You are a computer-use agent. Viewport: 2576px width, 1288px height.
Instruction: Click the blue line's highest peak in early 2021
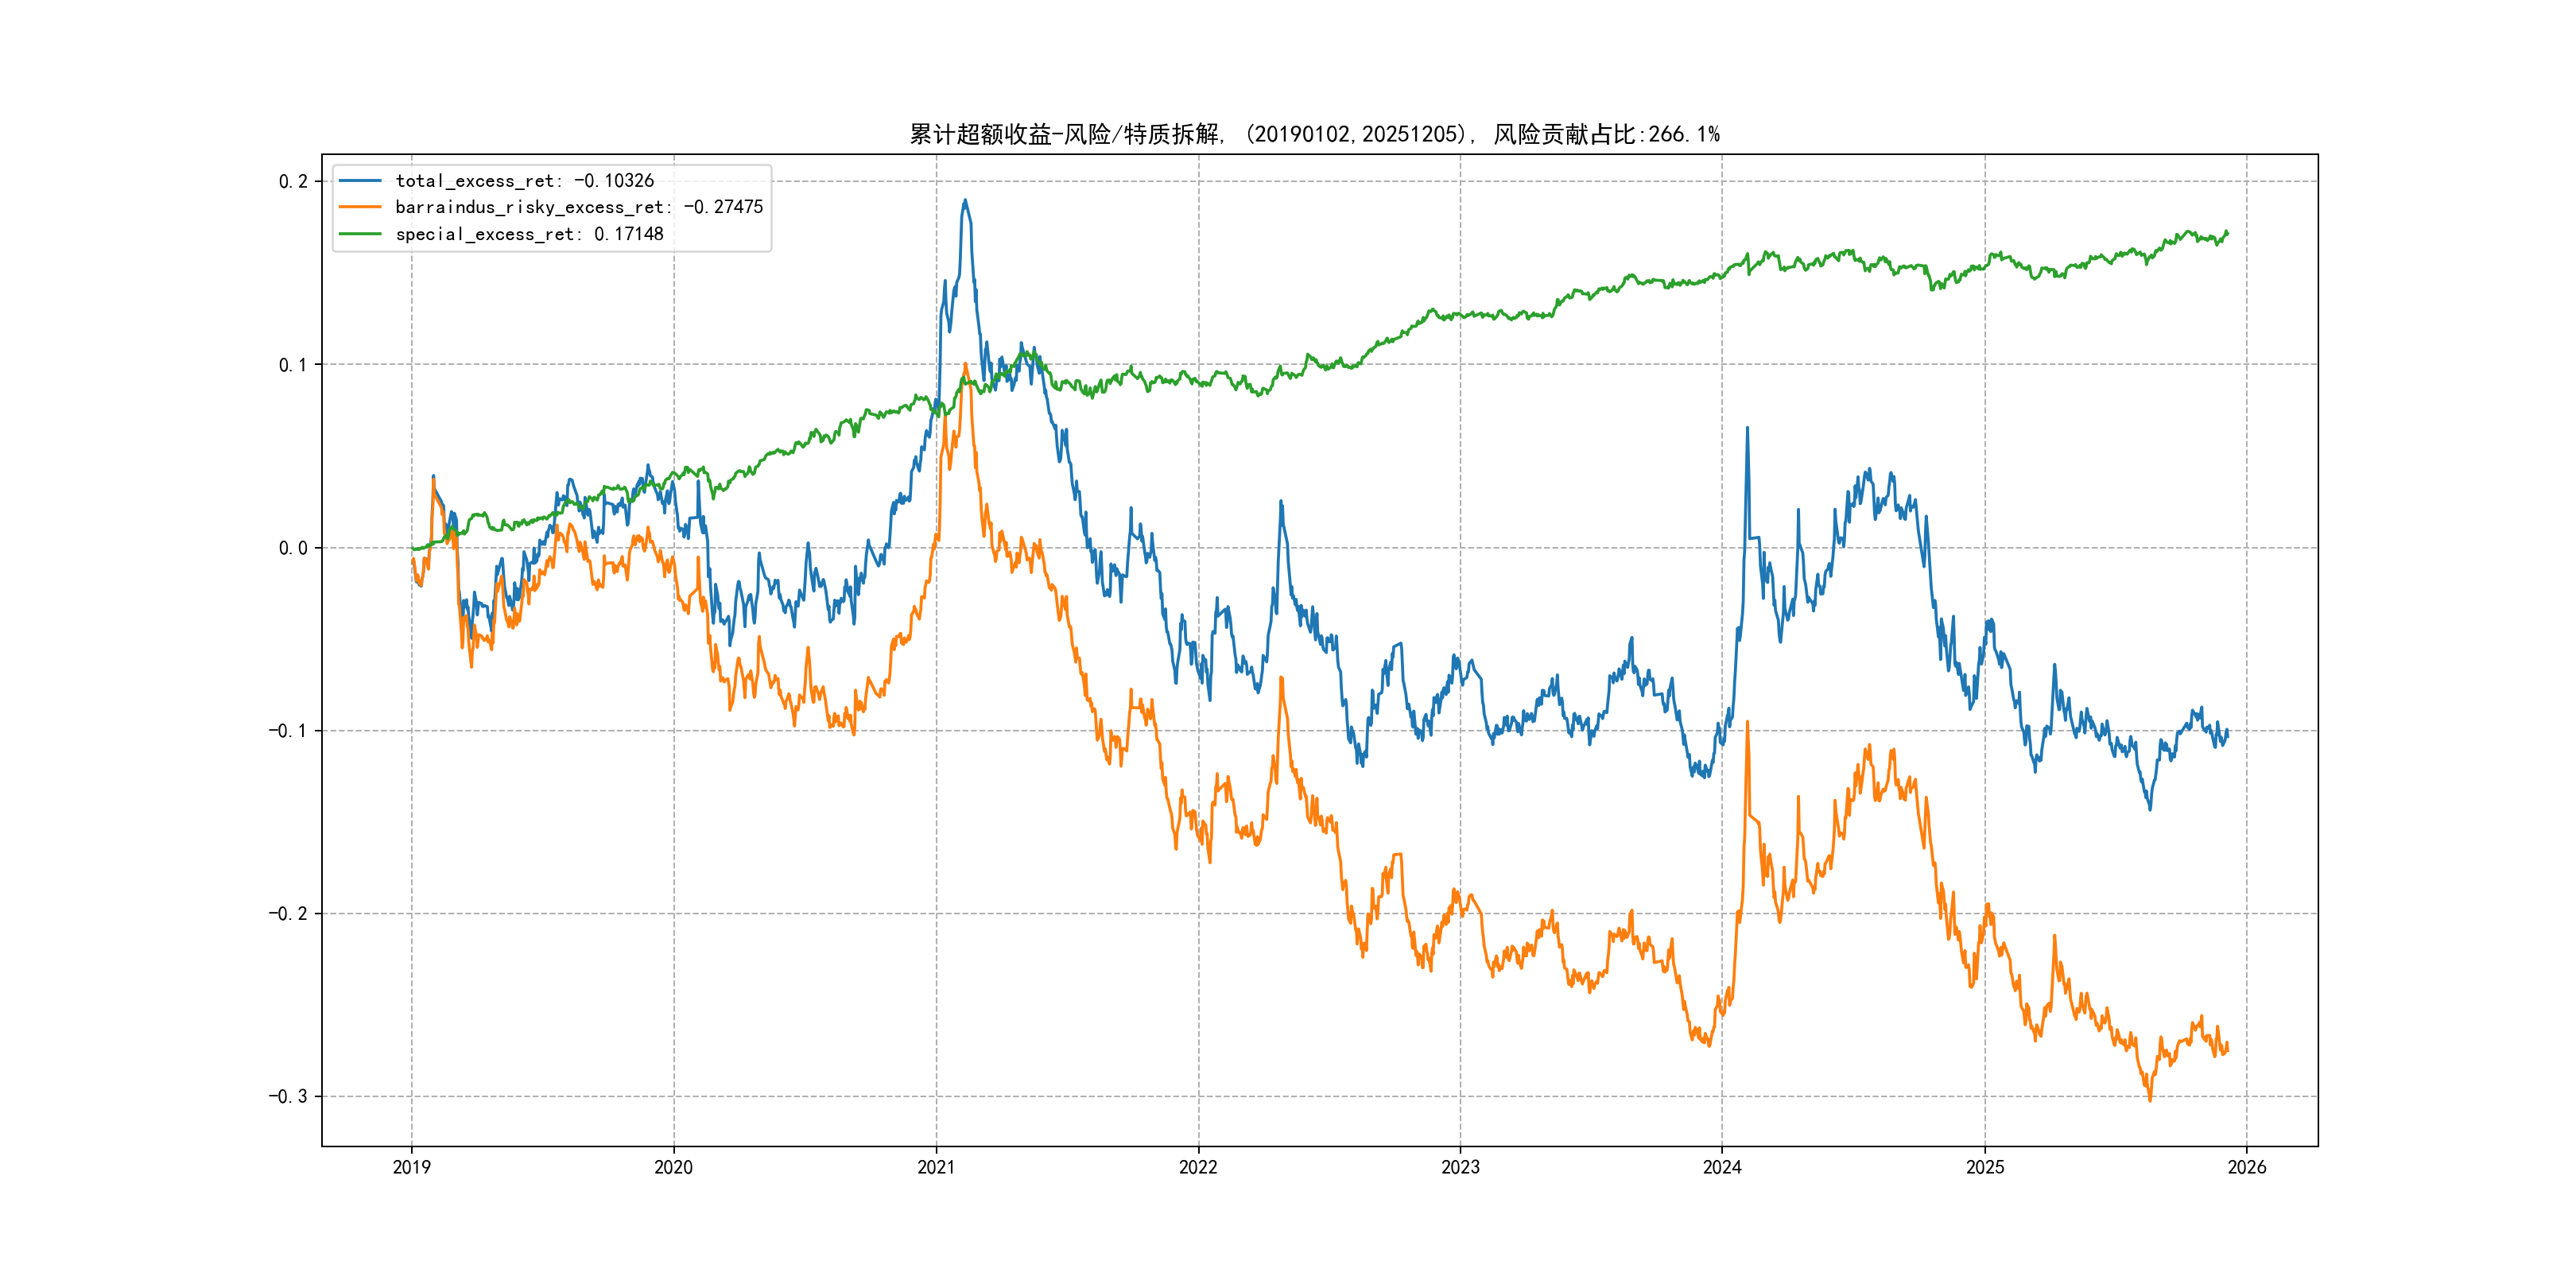tap(965, 201)
